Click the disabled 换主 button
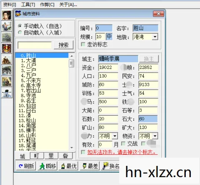The image size is (200, 185). tap(149, 59)
